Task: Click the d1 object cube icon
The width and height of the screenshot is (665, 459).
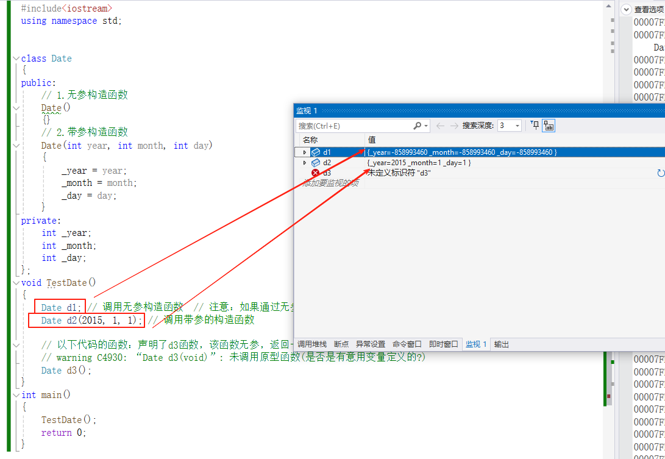Action: coord(316,152)
